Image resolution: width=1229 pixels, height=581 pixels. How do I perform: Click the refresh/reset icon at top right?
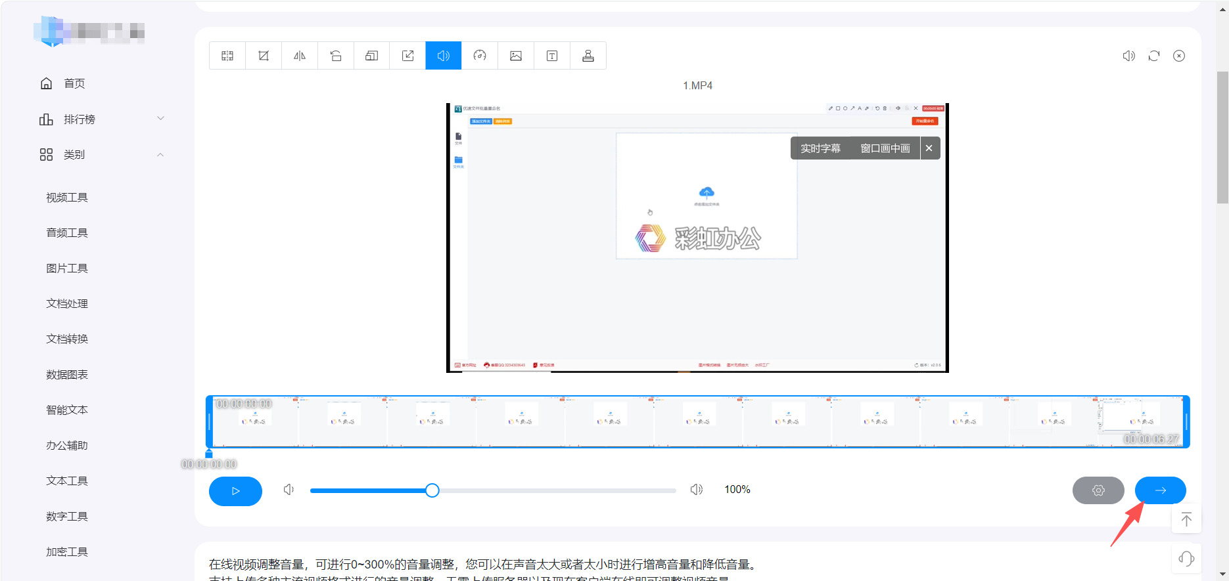click(1154, 56)
